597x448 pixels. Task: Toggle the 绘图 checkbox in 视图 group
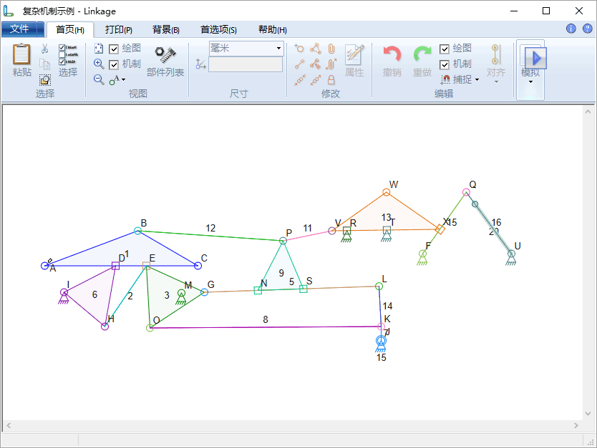114,49
